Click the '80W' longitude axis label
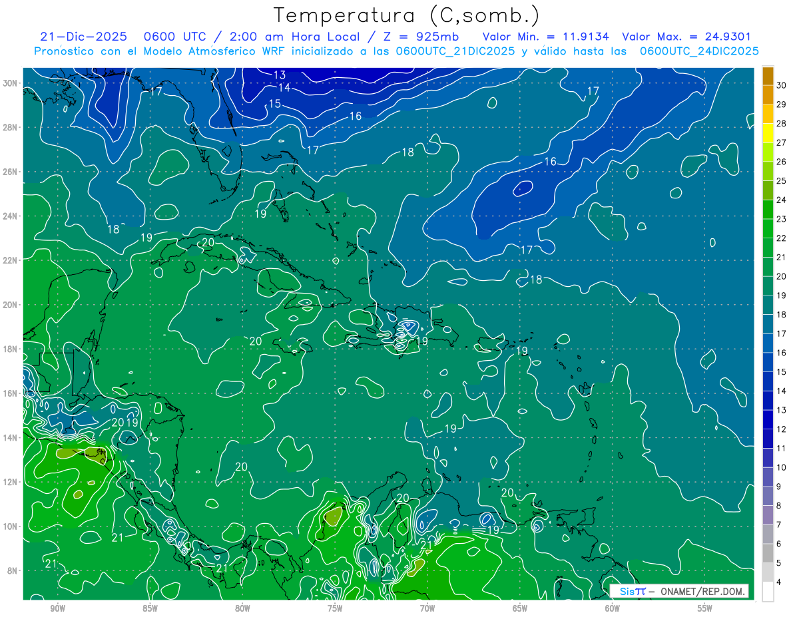This screenshot has width=799, height=617. [242, 609]
